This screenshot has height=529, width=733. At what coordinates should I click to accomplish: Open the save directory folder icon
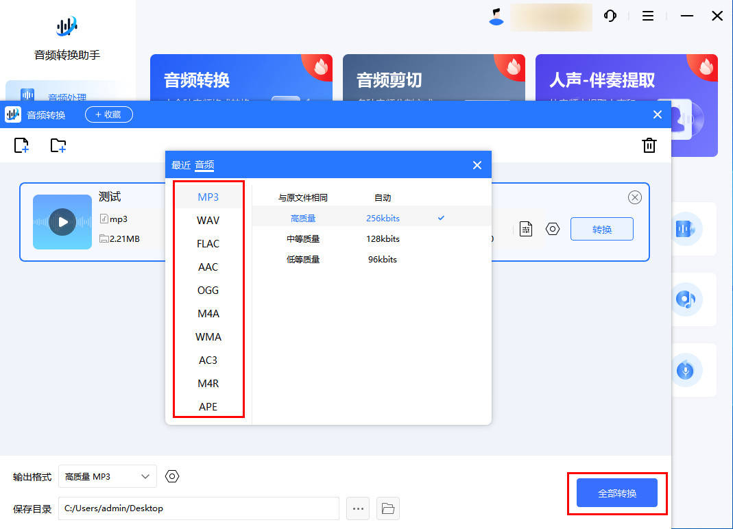(x=388, y=508)
